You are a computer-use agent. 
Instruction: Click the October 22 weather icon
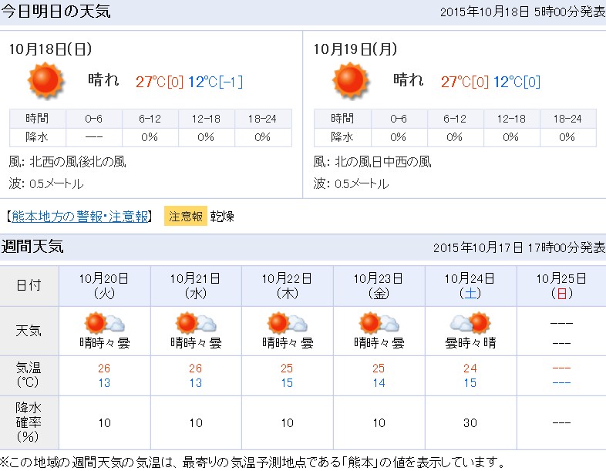pos(288,322)
